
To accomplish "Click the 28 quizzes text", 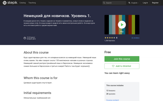I will tap(111, 94).
